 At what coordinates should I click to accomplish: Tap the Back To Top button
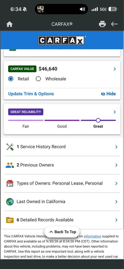[x=62, y=232]
